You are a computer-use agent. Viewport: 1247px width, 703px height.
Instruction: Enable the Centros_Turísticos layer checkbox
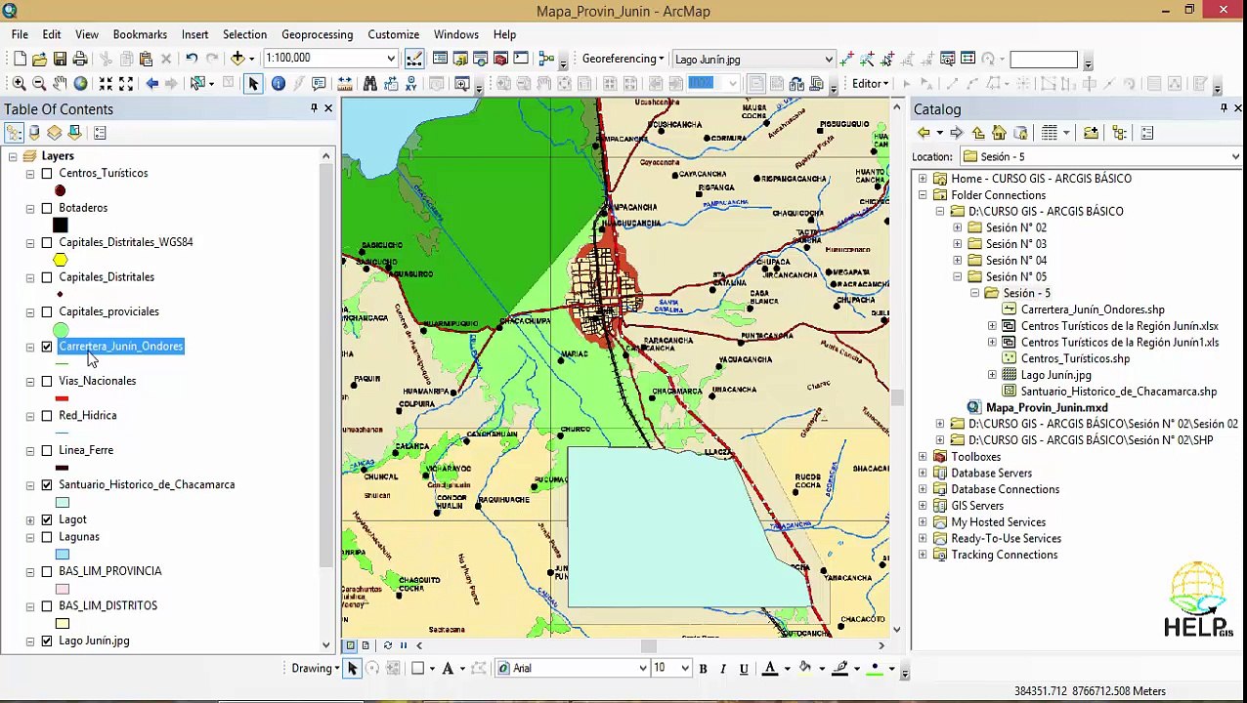[x=47, y=174]
